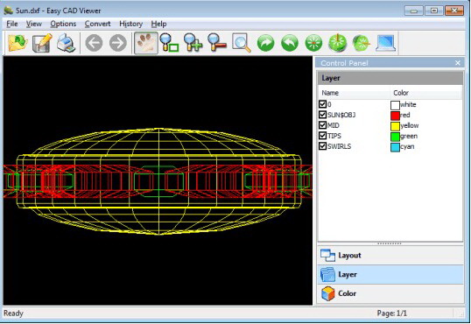Switch to the Layout section
471x324 pixels.
[x=390, y=256]
